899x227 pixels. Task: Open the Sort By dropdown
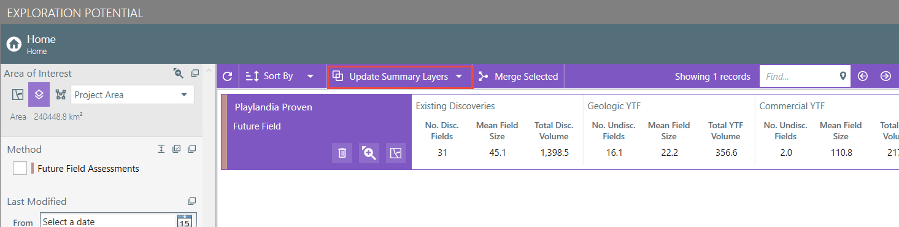[280, 77]
